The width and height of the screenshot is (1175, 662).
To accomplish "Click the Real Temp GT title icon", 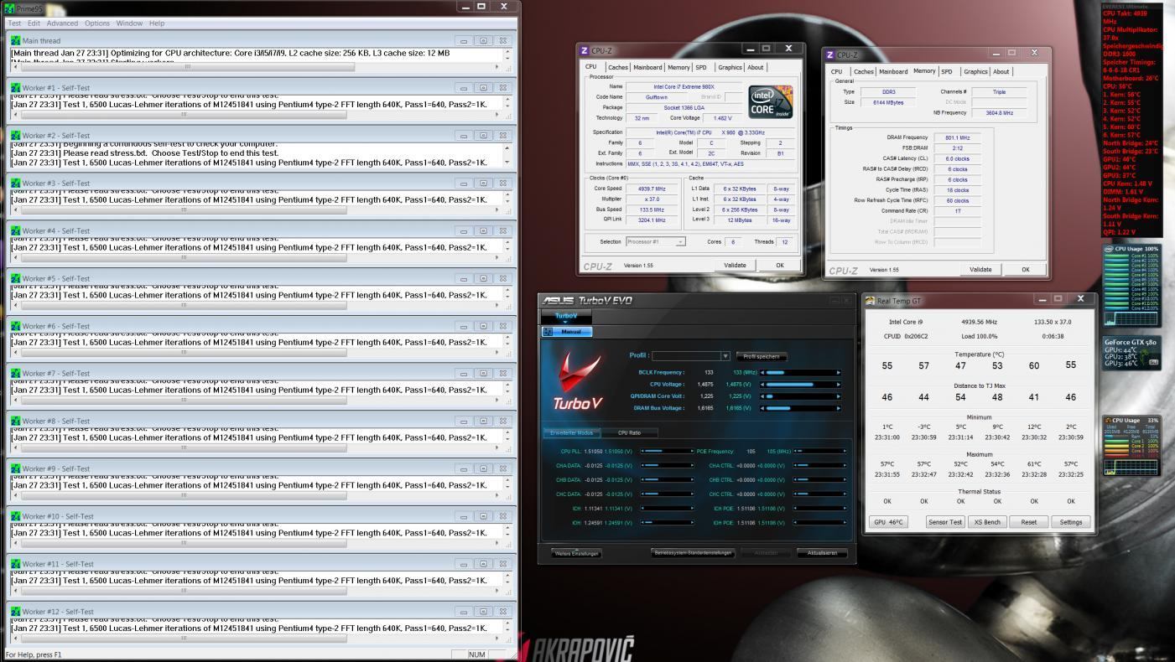I will pos(871,300).
